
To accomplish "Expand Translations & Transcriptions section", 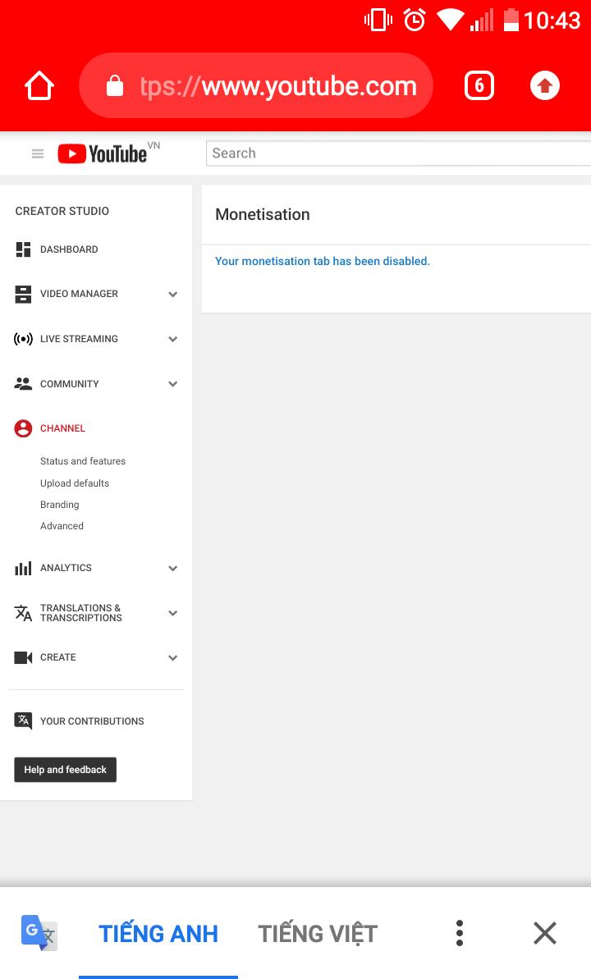I will (x=173, y=613).
